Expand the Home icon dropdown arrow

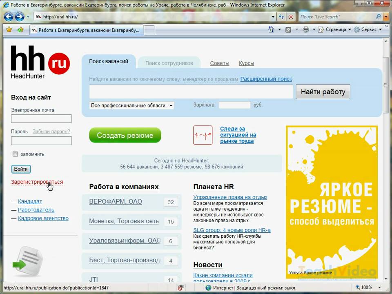279,29
